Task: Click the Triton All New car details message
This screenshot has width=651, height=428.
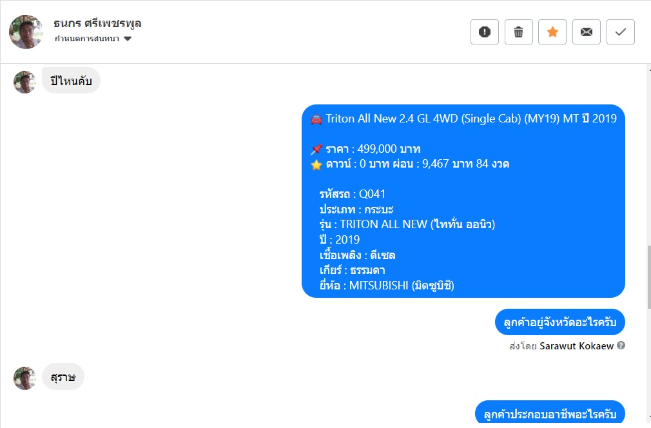Action: [463, 201]
